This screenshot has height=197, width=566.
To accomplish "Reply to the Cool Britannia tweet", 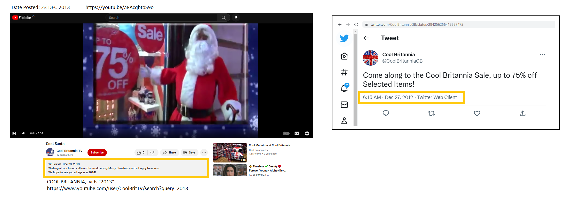I will pos(386,113).
